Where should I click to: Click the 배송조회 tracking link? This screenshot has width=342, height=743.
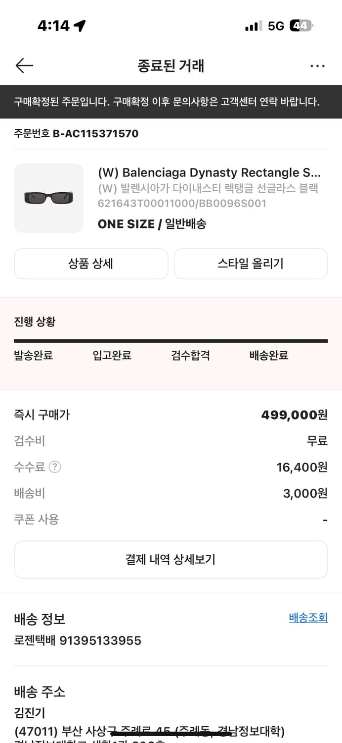tap(307, 619)
